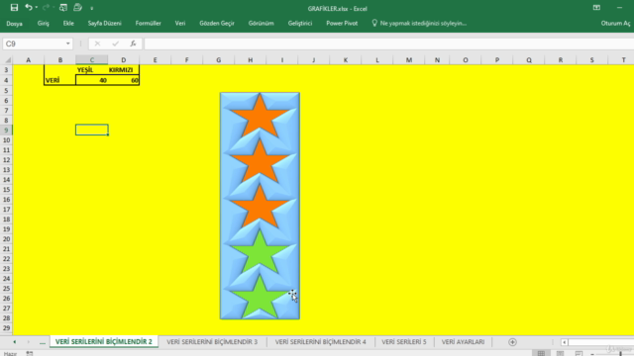
Task: Click the hidden sheets ellipsis button
Action: coord(43,342)
